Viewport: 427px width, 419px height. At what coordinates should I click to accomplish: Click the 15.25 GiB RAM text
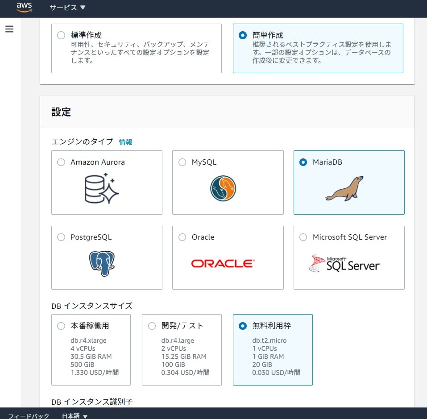[184, 357]
